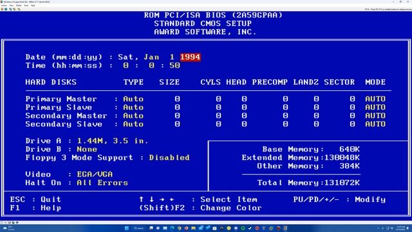412x232 pixels.
Task: Open the Tools menu
Action: click(26, 5)
